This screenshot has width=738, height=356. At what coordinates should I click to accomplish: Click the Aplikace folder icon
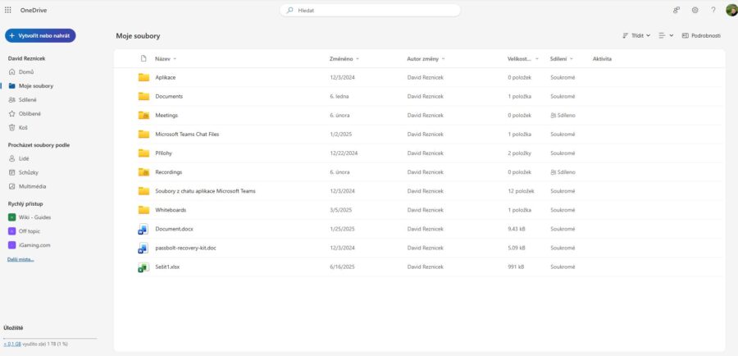[143, 77]
